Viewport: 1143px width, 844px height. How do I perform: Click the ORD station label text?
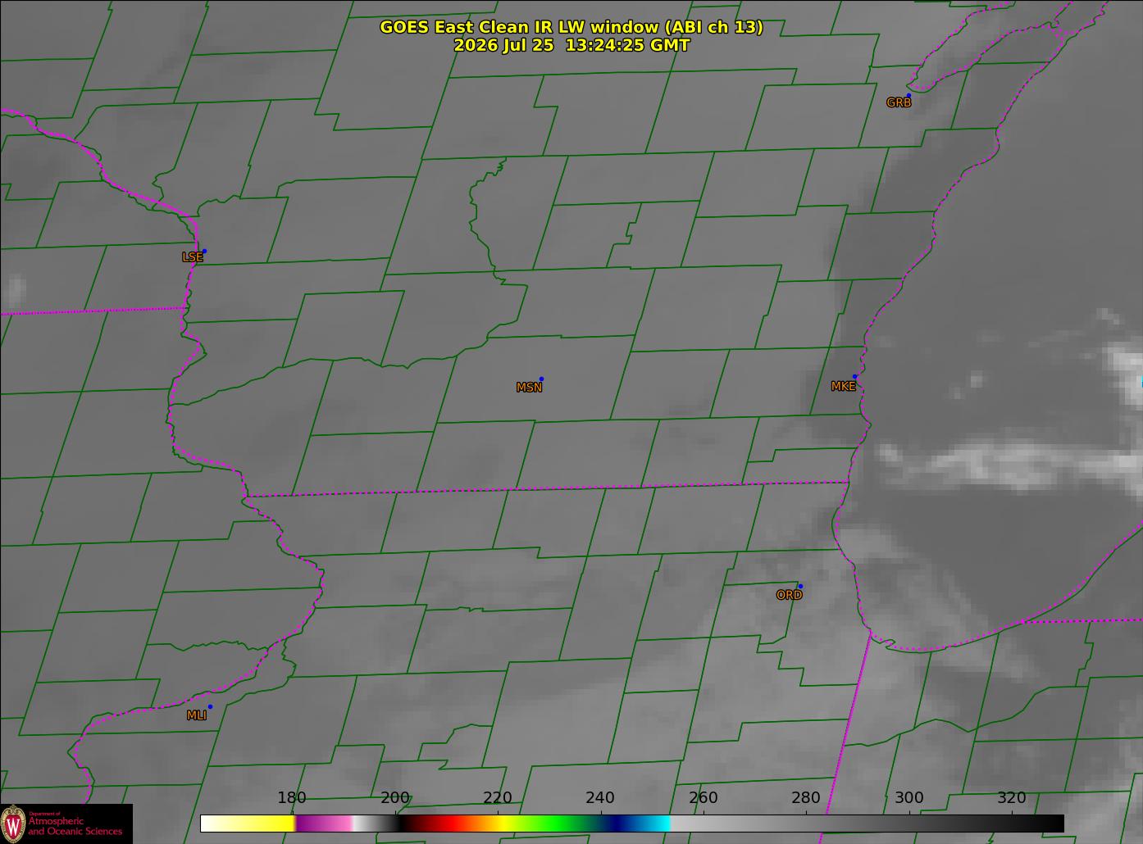click(789, 596)
